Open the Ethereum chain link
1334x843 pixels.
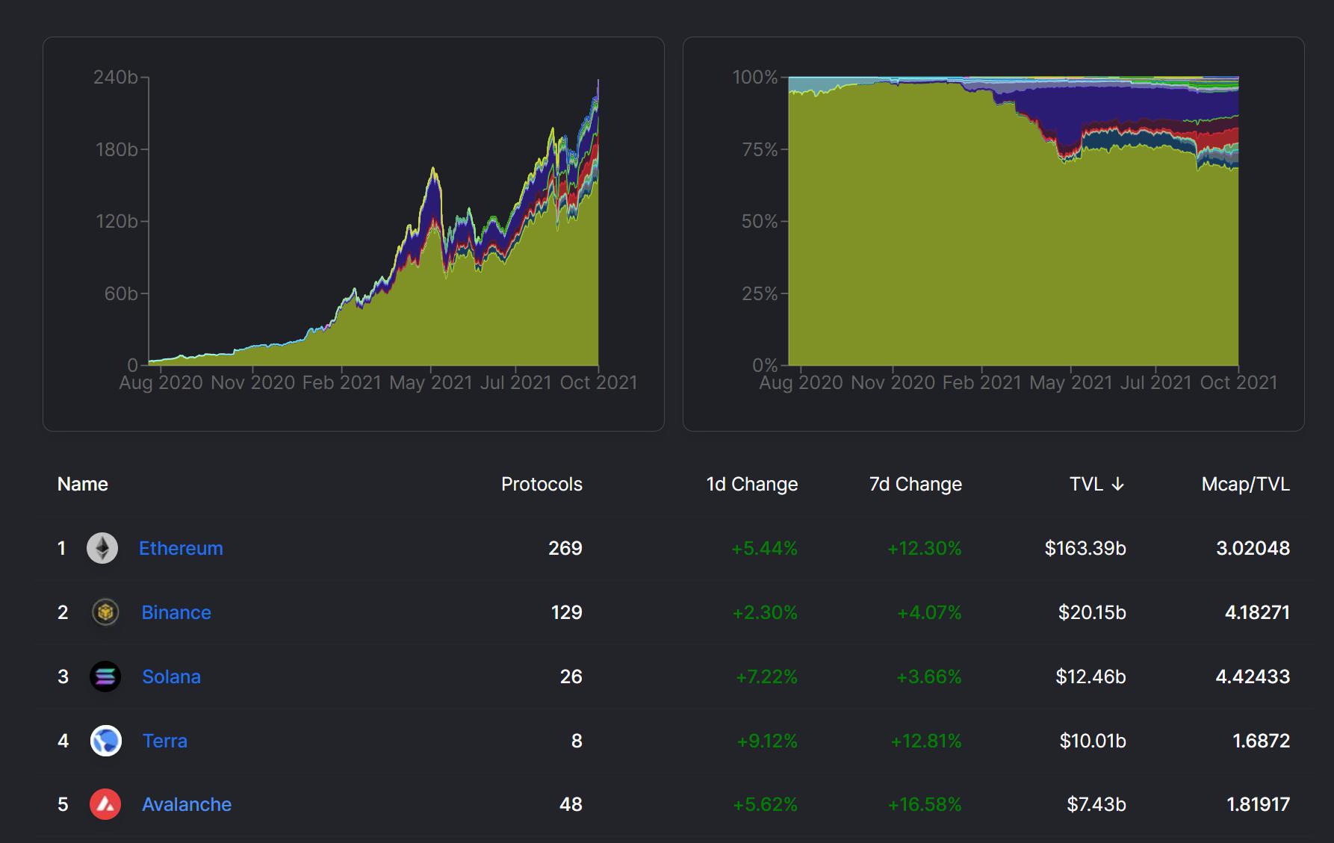point(181,548)
